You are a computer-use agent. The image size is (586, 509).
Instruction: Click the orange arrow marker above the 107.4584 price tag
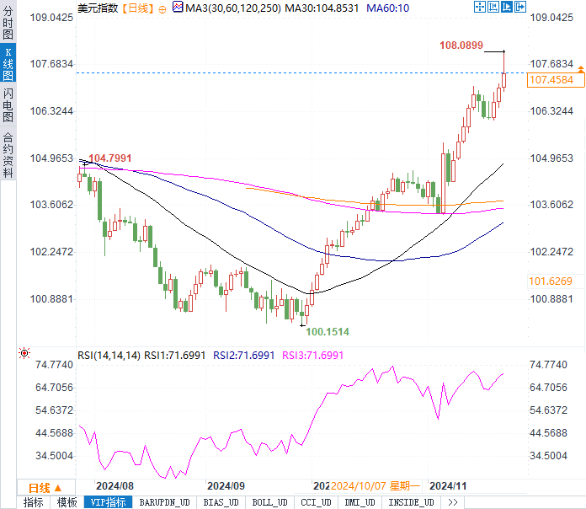click(x=581, y=67)
